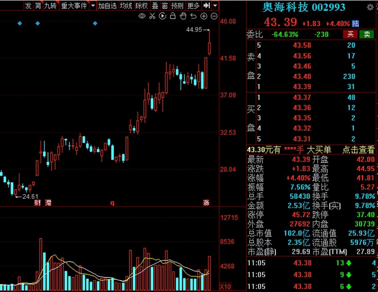The width and height of the screenshot is (378, 292).
Task: Select the 九转 indicator tab
Action: 50,6
